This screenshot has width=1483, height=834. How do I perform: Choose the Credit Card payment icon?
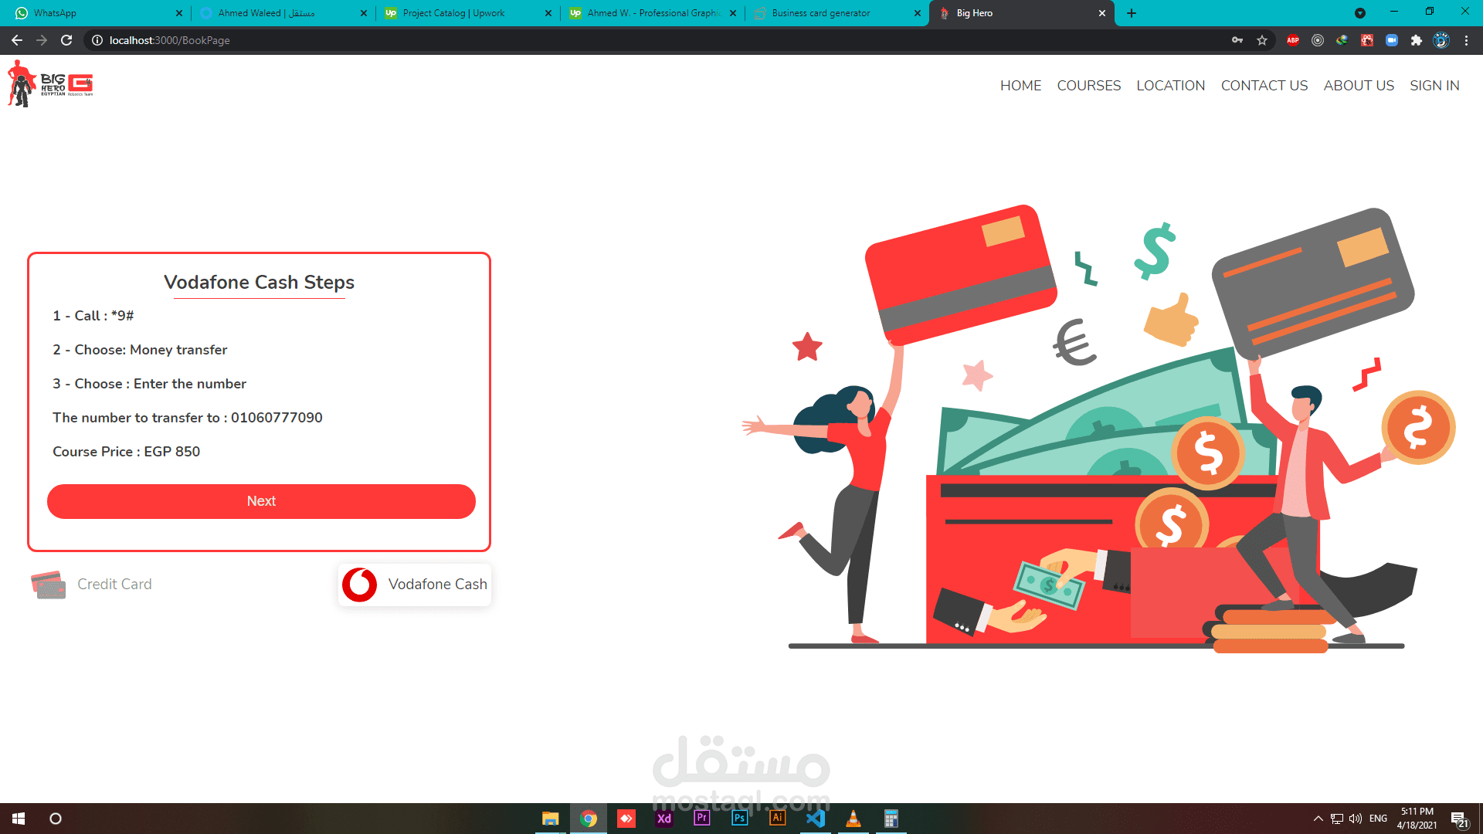click(49, 585)
